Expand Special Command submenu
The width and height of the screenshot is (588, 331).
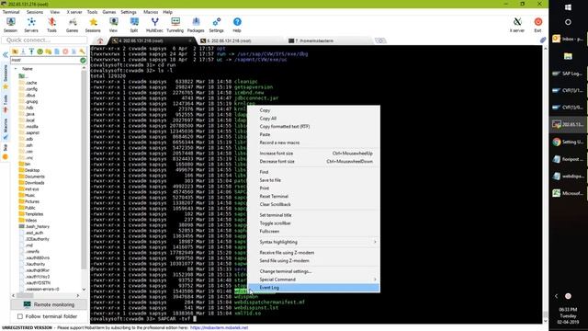(314, 280)
